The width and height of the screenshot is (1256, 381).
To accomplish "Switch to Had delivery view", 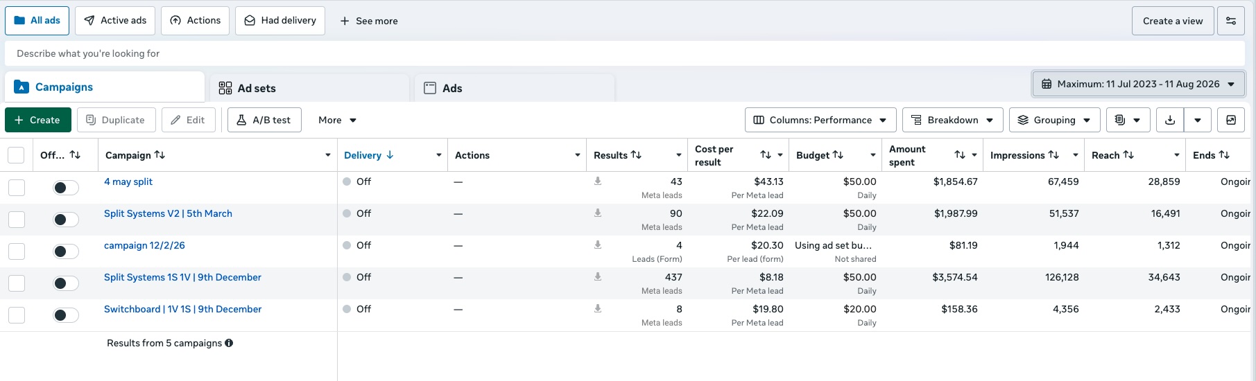I will [280, 21].
